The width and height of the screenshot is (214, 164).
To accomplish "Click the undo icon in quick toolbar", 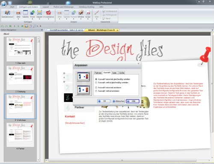I will click(x=2, y=26).
